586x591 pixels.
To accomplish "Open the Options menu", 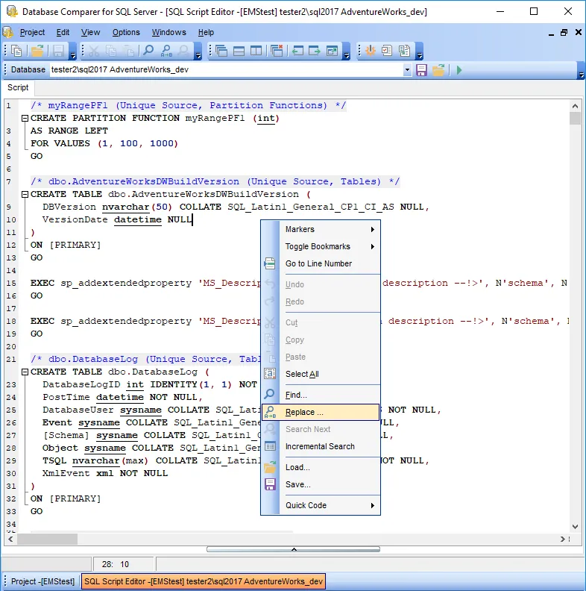I will coord(126,32).
